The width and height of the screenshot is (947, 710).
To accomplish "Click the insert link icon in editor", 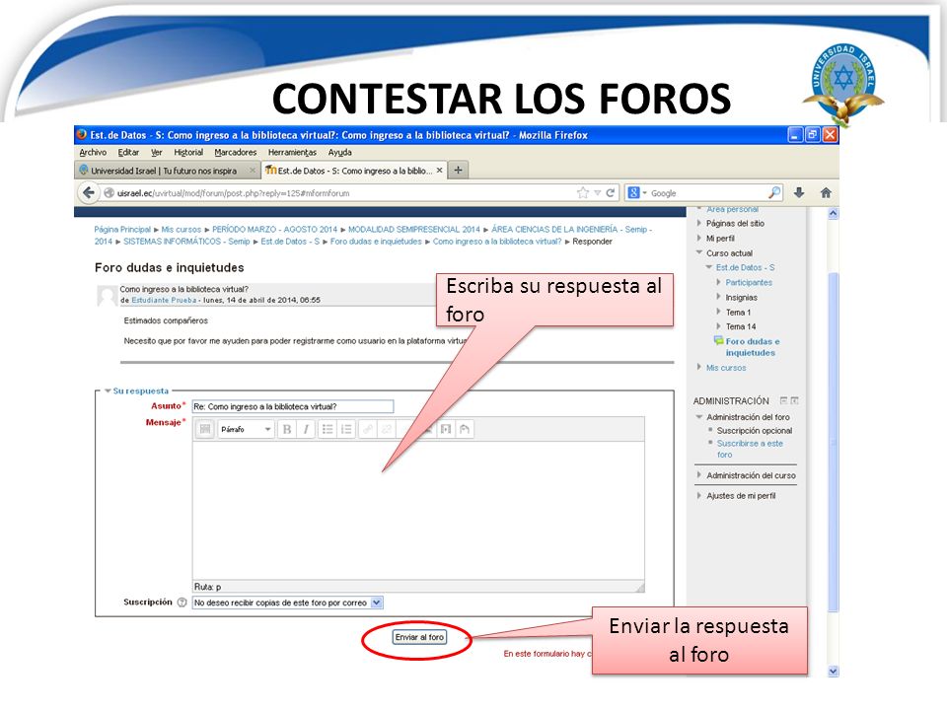I will pos(367,429).
